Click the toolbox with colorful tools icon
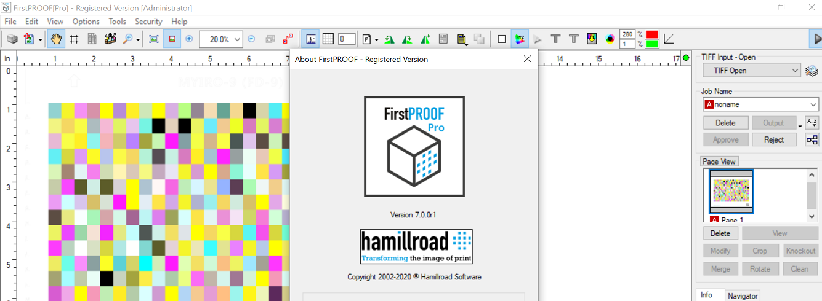This screenshot has width=822, height=301. (110, 39)
